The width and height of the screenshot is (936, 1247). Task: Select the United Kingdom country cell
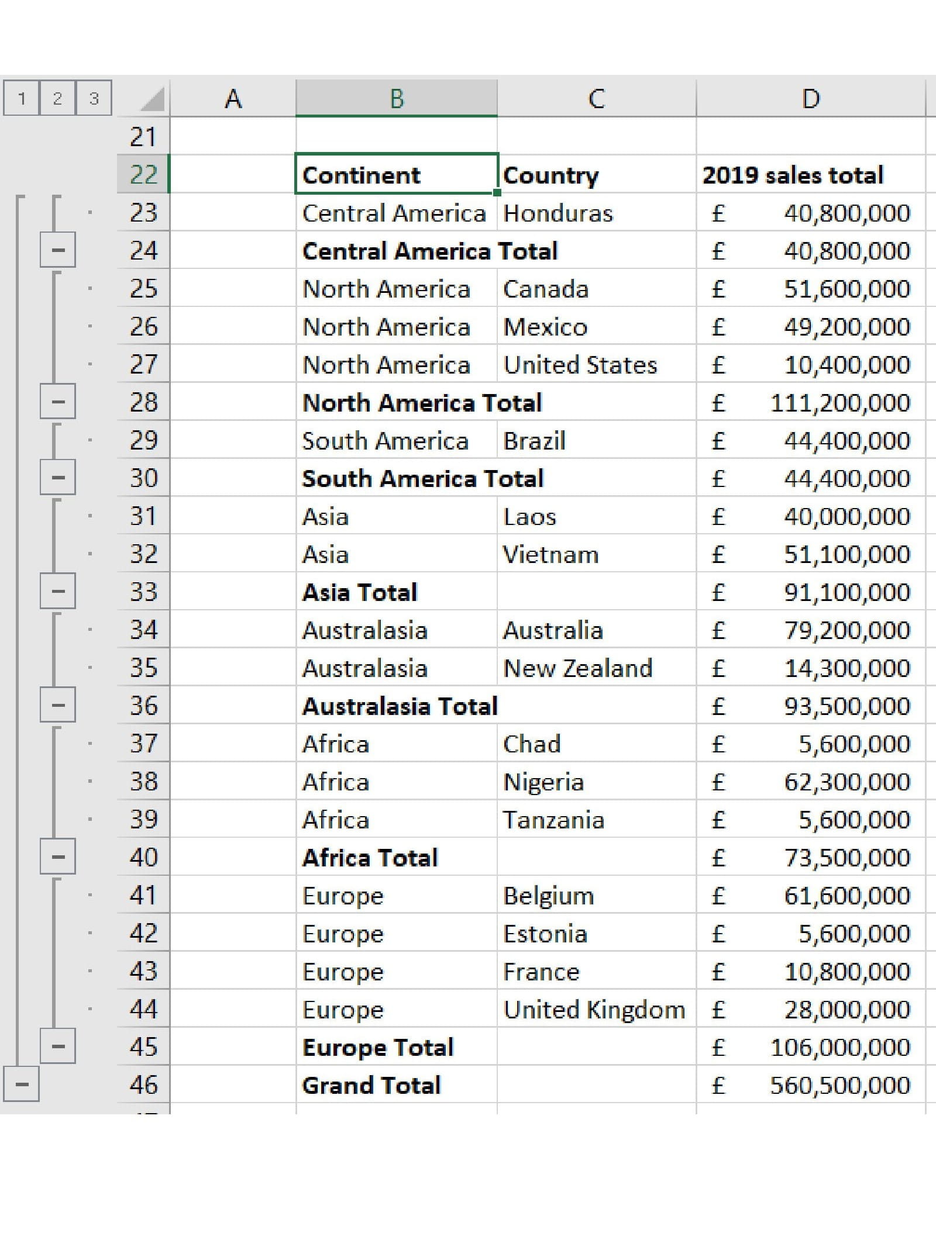tap(596, 1009)
